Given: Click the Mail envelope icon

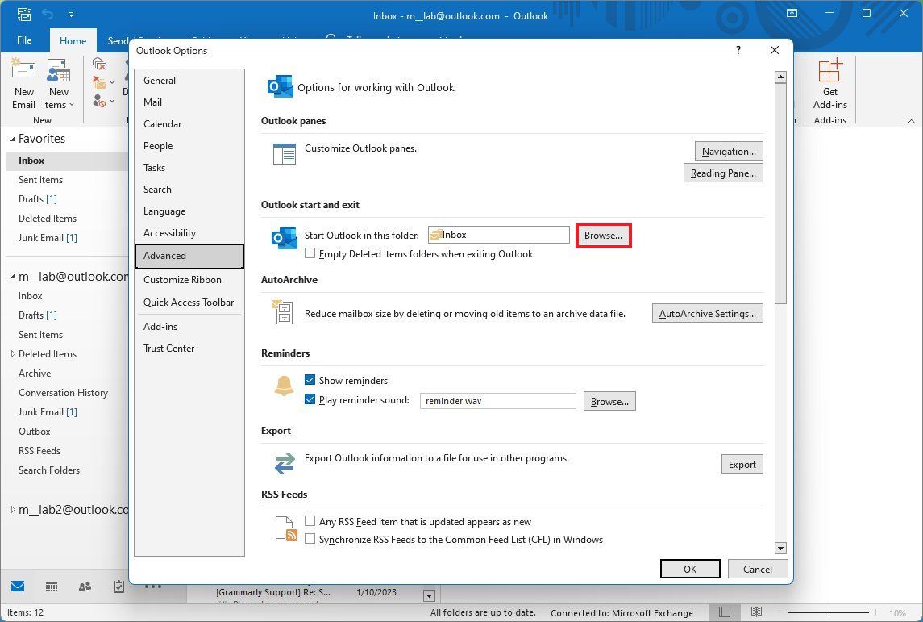Looking at the screenshot, I should coord(18,587).
